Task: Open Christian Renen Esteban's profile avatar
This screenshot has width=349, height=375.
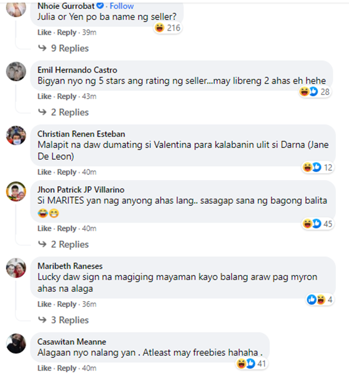Action: coord(16,135)
